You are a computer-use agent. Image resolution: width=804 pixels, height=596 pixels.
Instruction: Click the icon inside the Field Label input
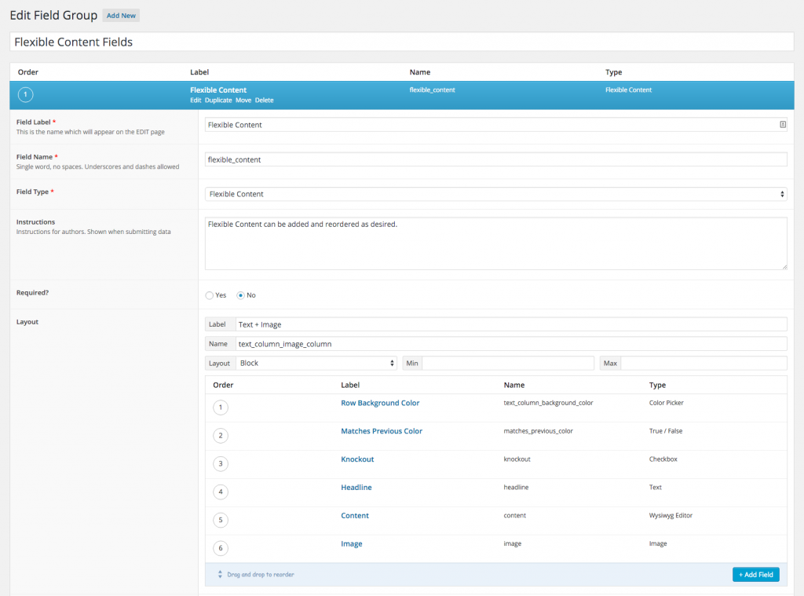pos(783,125)
